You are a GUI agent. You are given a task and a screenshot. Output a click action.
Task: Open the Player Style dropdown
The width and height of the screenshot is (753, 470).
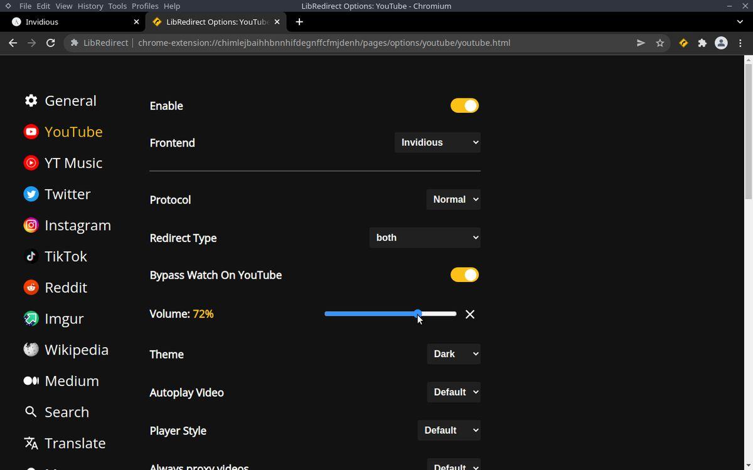[449, 431]
